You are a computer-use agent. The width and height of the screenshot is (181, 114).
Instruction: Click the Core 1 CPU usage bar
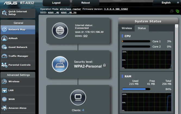[x=136, y=41]
